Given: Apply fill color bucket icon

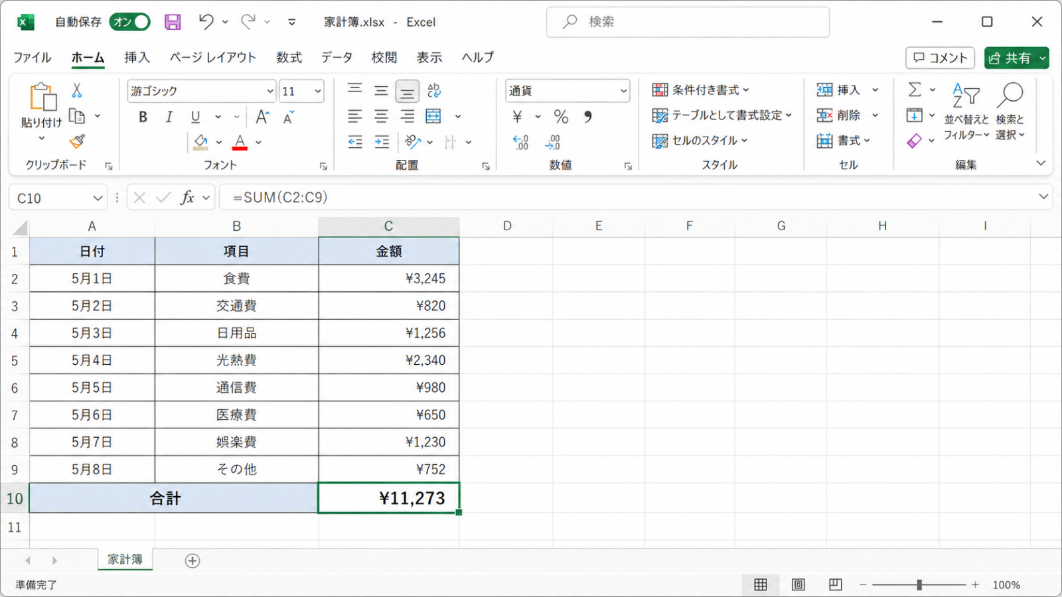Looking at the screenshot, I should click(200, 142).
